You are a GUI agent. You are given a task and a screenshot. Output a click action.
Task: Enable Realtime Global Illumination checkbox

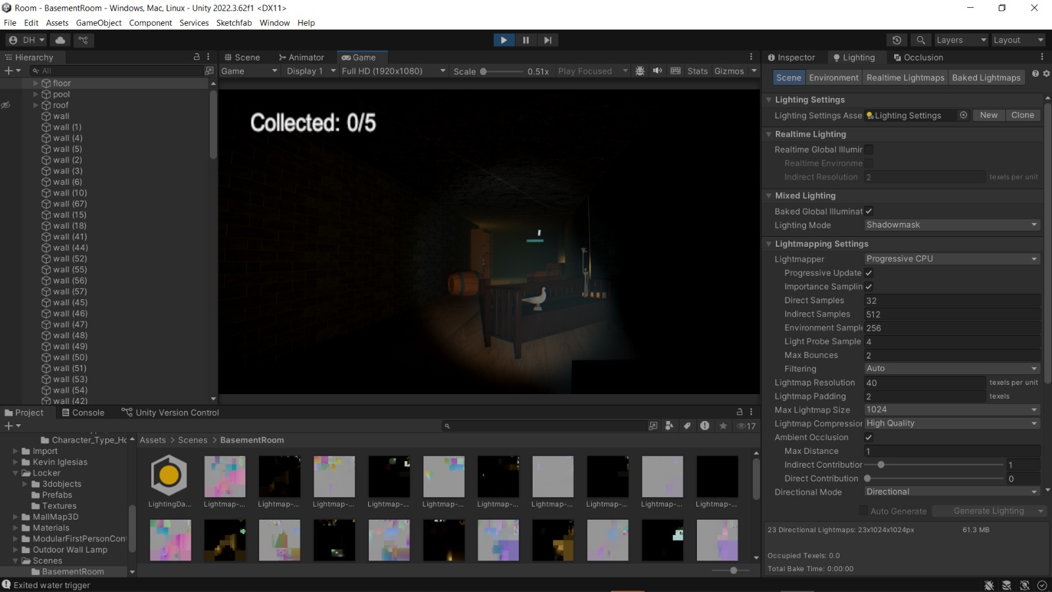coord(869,150)
